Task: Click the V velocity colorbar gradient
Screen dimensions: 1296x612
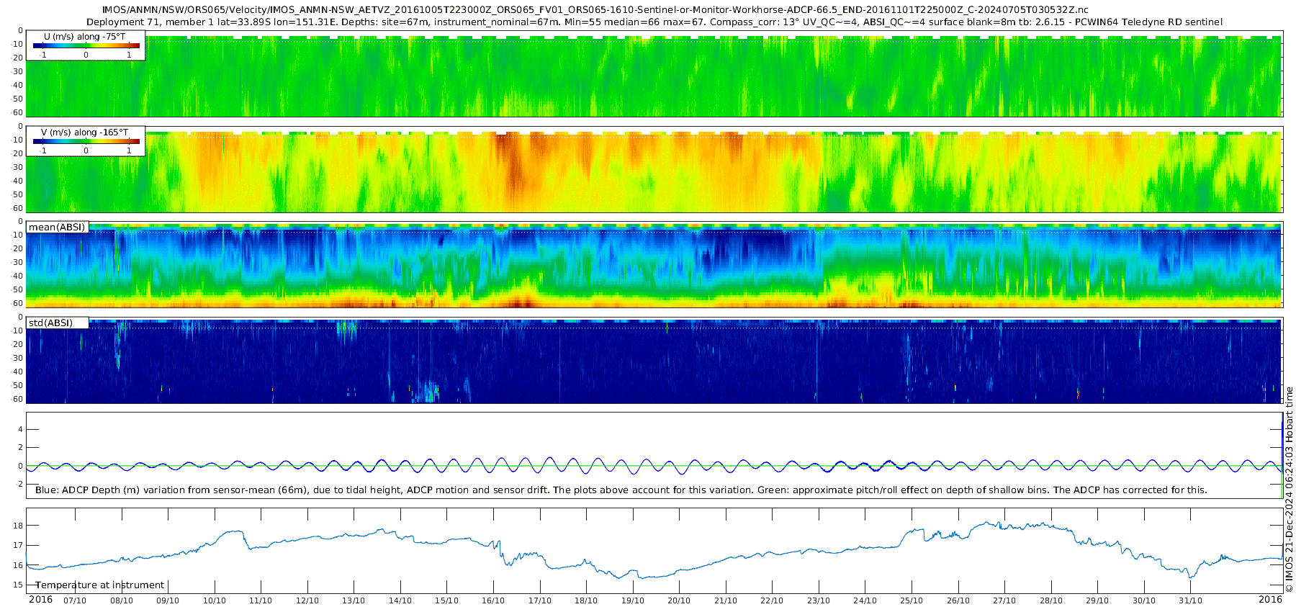Action: [86, 141]
